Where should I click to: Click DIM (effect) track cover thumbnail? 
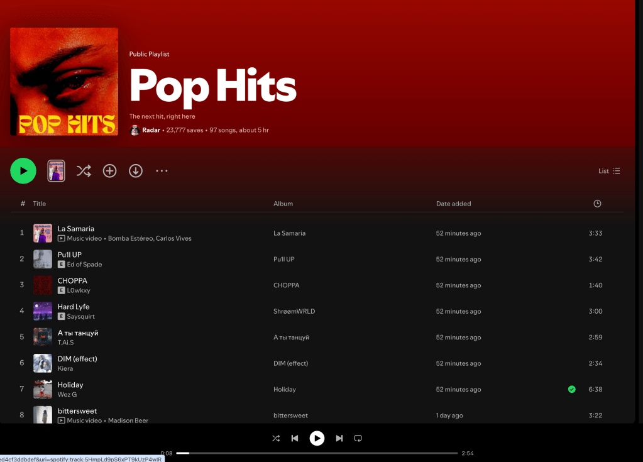pos(43,363)
